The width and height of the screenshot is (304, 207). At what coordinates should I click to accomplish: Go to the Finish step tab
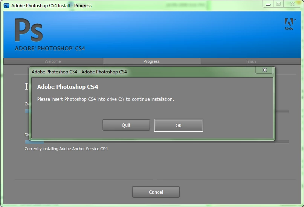(251, 61)
